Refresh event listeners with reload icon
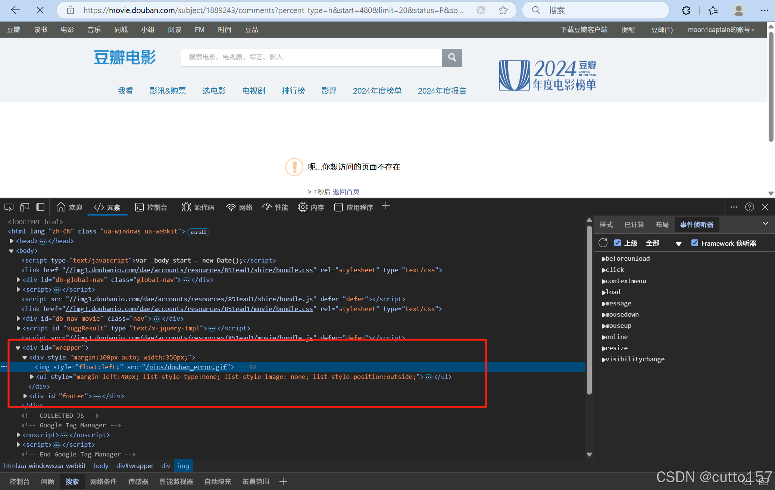The width and height of the screenshot is (775, 490). coord(603,243)
